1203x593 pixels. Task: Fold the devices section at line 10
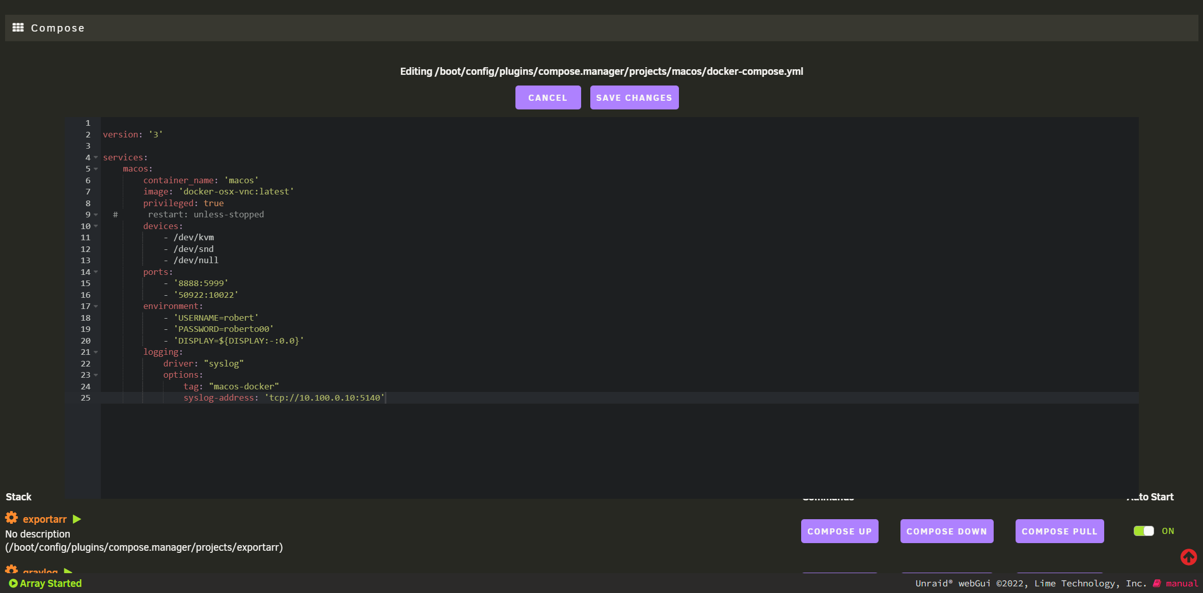coord(96,226)
